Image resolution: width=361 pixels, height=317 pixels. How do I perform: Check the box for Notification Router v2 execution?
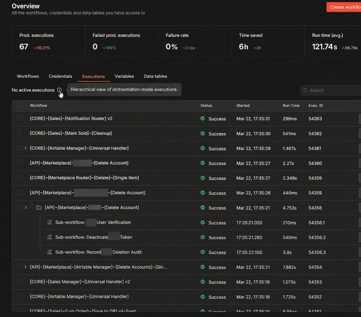pyautogui.click(x=20, y=118)
